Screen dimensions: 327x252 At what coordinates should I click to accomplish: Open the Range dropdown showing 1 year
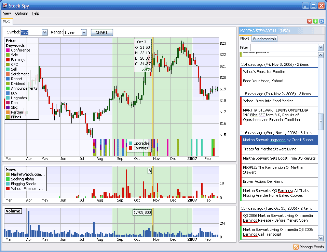click(x=83, y=32)
